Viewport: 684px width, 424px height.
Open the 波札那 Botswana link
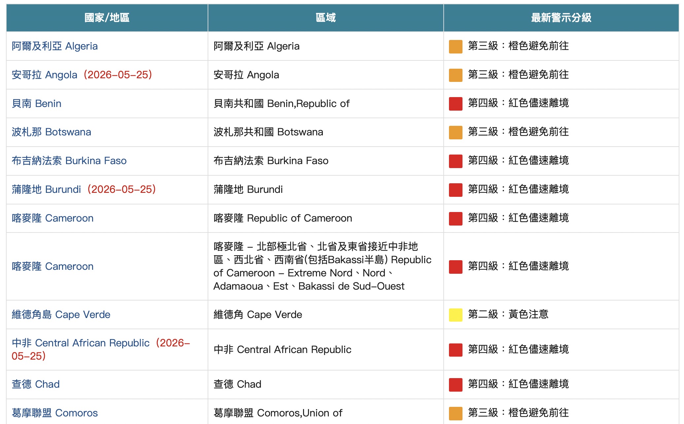click(51, 132)
